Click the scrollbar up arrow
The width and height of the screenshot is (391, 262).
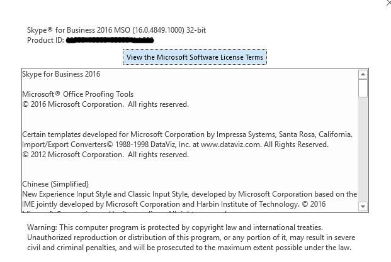(x=363, y=74)
